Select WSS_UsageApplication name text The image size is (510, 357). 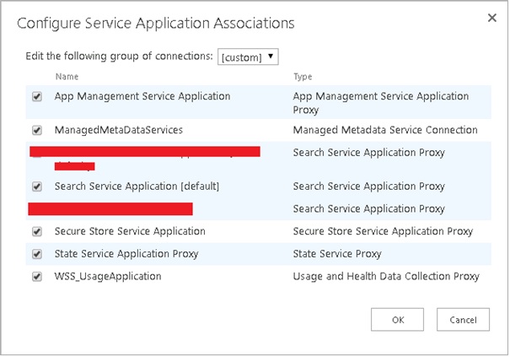click(108, 276)
